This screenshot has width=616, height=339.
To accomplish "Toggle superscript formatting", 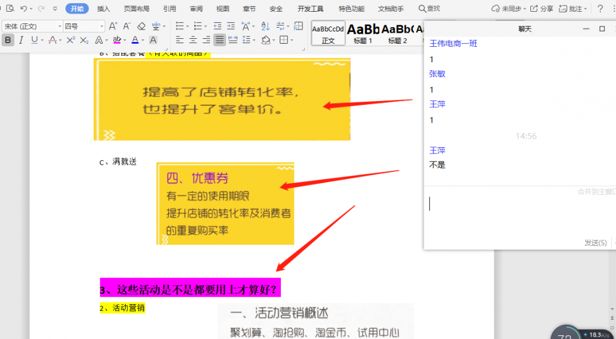I will (71, 39).
